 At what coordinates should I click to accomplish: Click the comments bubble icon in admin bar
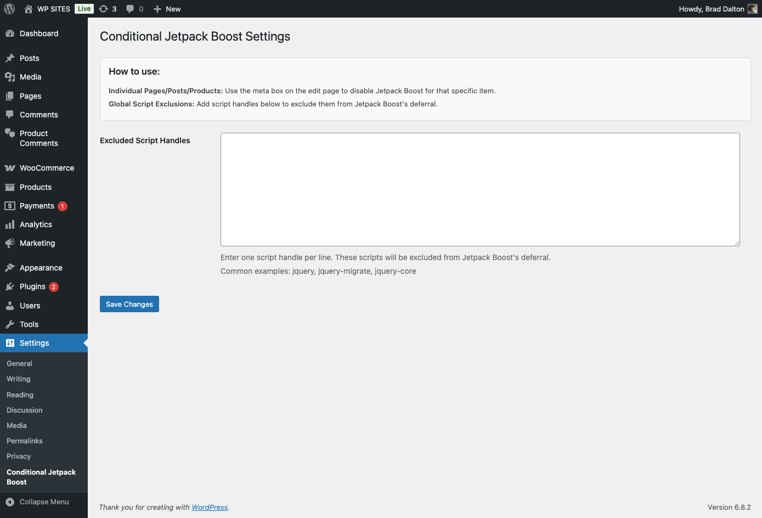click(x=130, y=9)
